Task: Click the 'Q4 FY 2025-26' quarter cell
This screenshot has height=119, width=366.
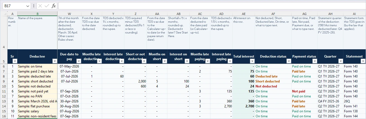Action: [330, 101]
